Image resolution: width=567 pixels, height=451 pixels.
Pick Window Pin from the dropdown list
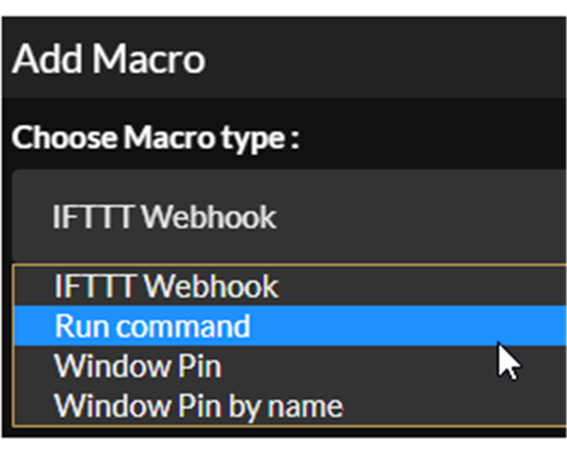[x=138, y=366]
